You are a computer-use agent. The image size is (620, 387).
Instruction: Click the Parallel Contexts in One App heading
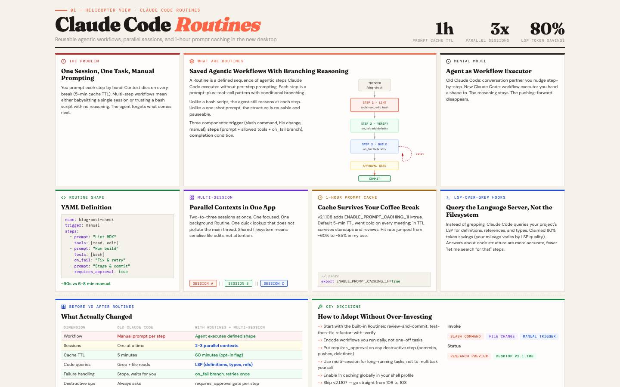(x=232, y=207)
